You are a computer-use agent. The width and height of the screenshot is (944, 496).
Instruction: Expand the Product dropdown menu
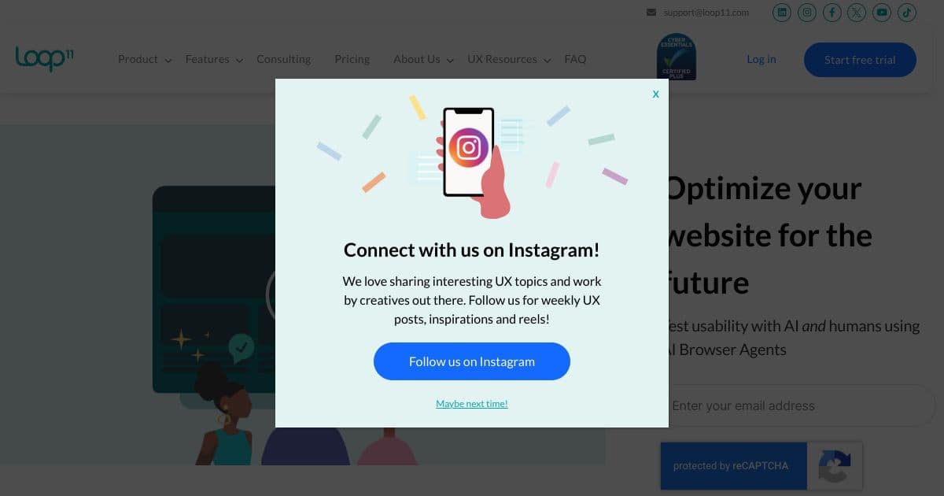[145, 59]
